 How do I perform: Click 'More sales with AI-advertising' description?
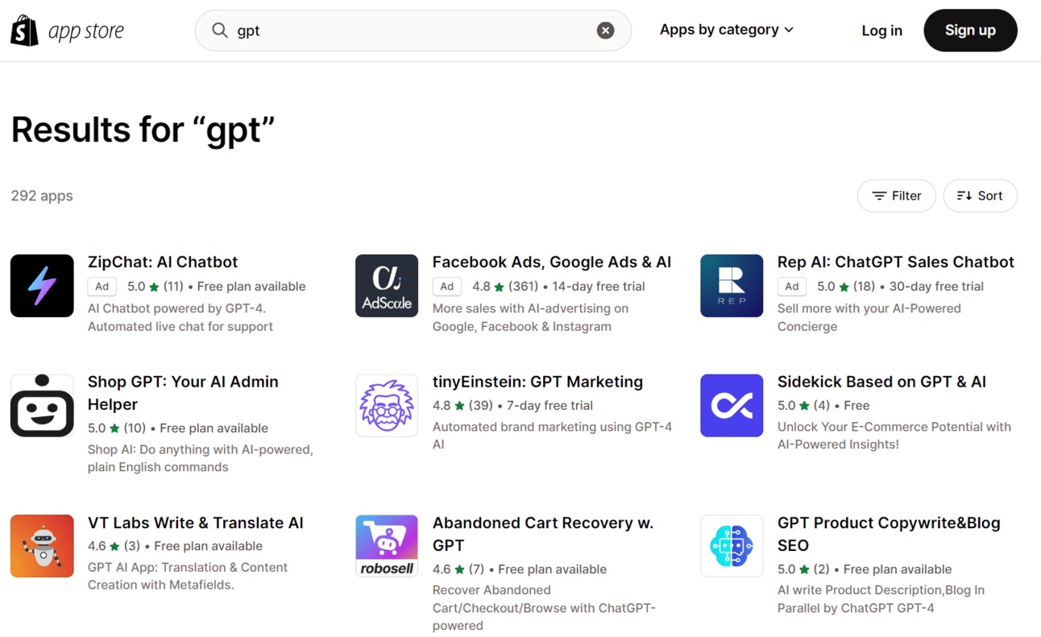click(530, 317)
